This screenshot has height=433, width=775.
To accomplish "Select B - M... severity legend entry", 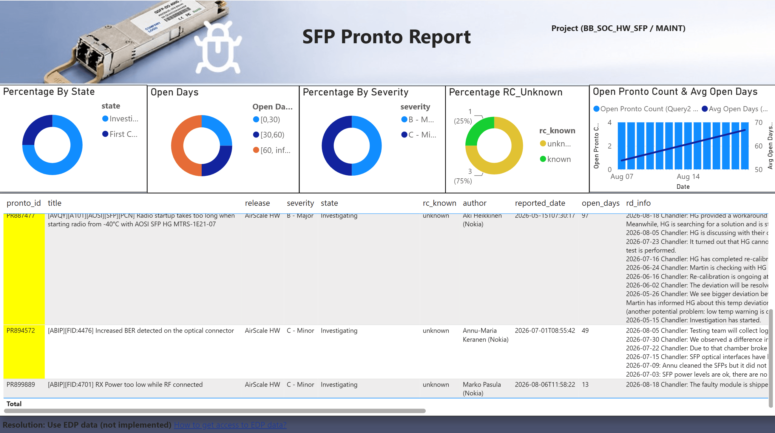I will click(x=418, y=119).
